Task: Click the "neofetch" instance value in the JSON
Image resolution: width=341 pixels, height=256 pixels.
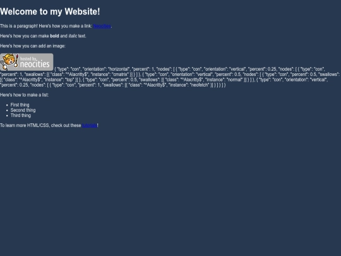Action: (200, 85)
